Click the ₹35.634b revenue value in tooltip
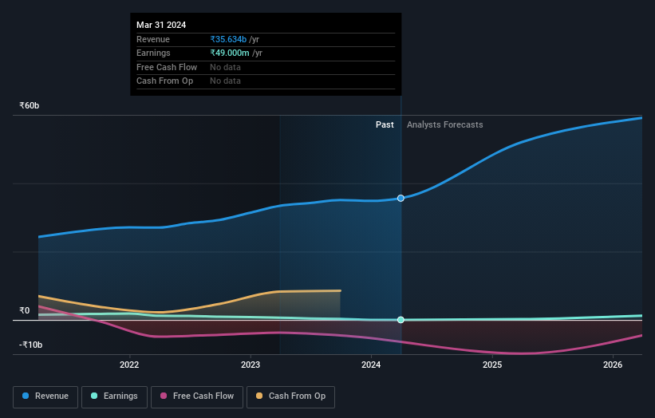The height and width of the screenshot is (418, 655). point(228,39)
